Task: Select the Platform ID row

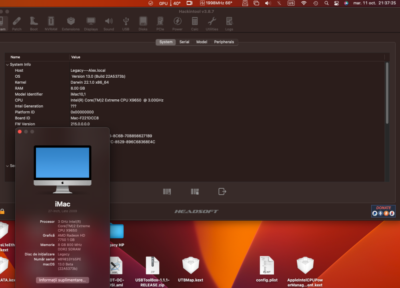Action: [x=195, y=112]
